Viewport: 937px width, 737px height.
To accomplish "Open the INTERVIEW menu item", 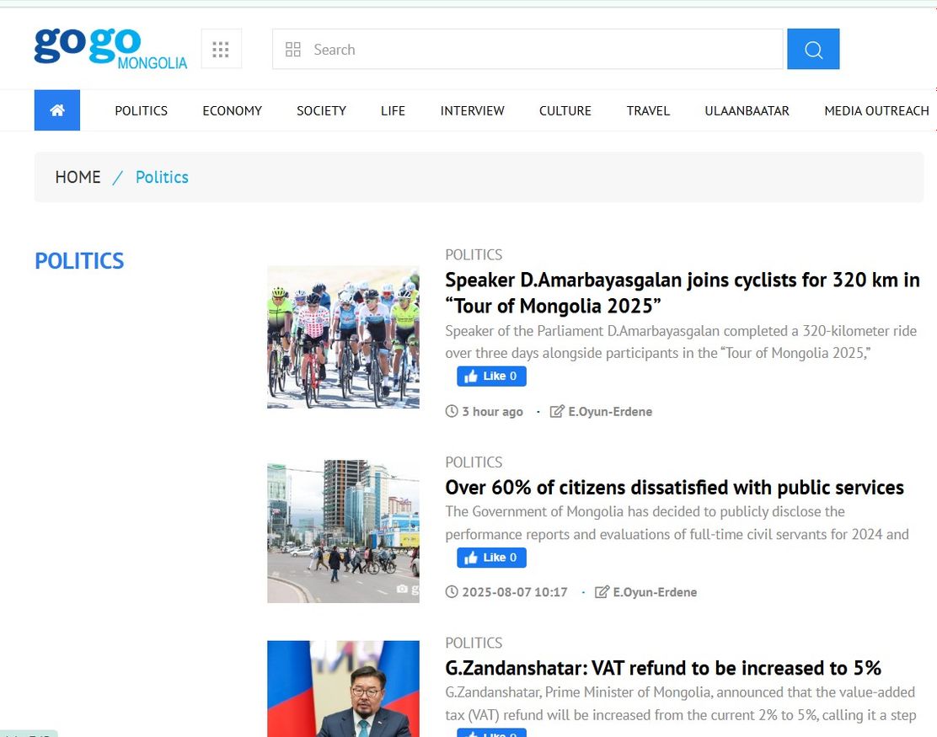I will [472, 110].
